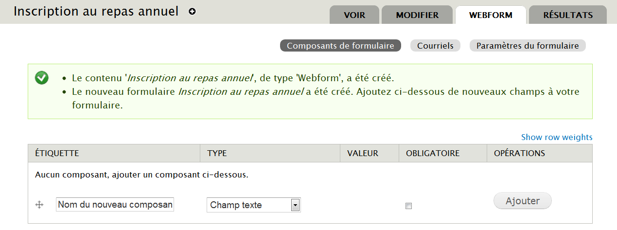
Task: Click the Valeur column header
Action: pos(363,153)
